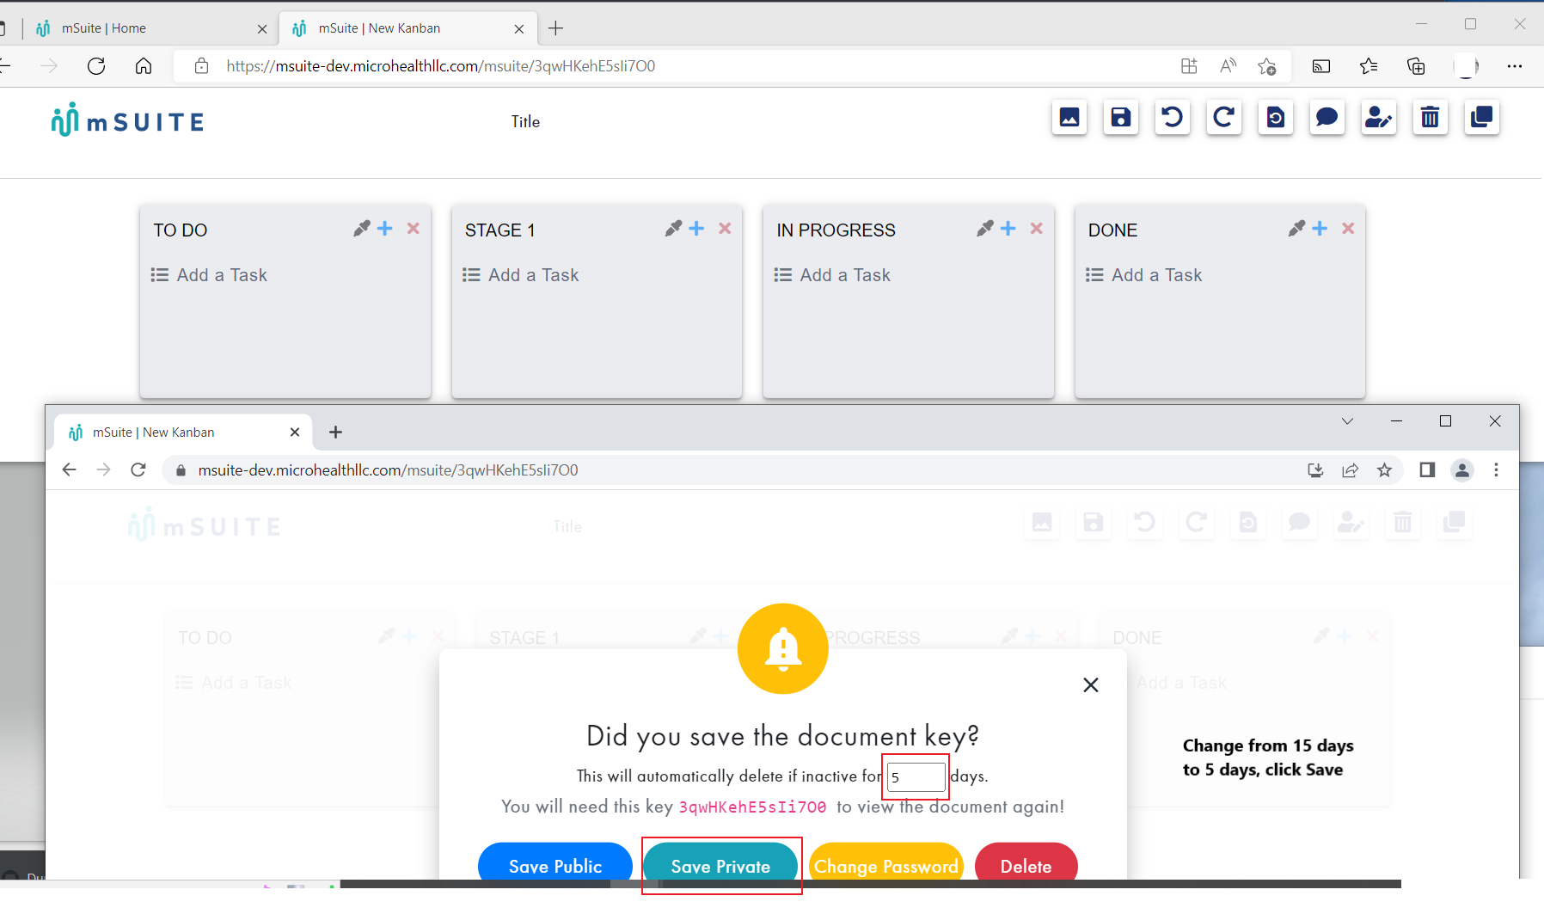Open the comments panel
The image size is (1544, 908).
click(x=1326, y=118)
